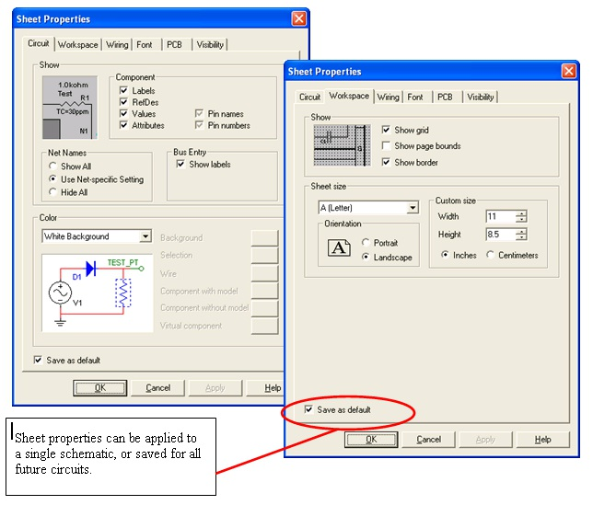Select the Portrait orientation radio button

[x=367, y=243]
